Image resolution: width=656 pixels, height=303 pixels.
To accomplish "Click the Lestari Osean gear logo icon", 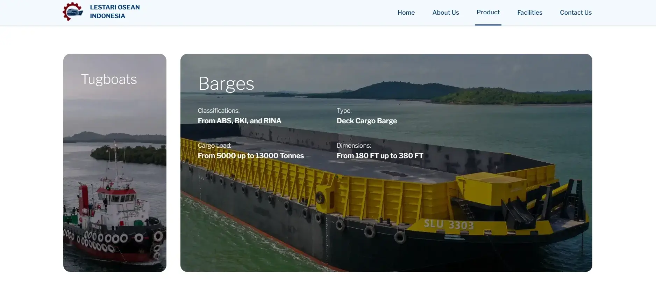I will click(x=73, y=12).
